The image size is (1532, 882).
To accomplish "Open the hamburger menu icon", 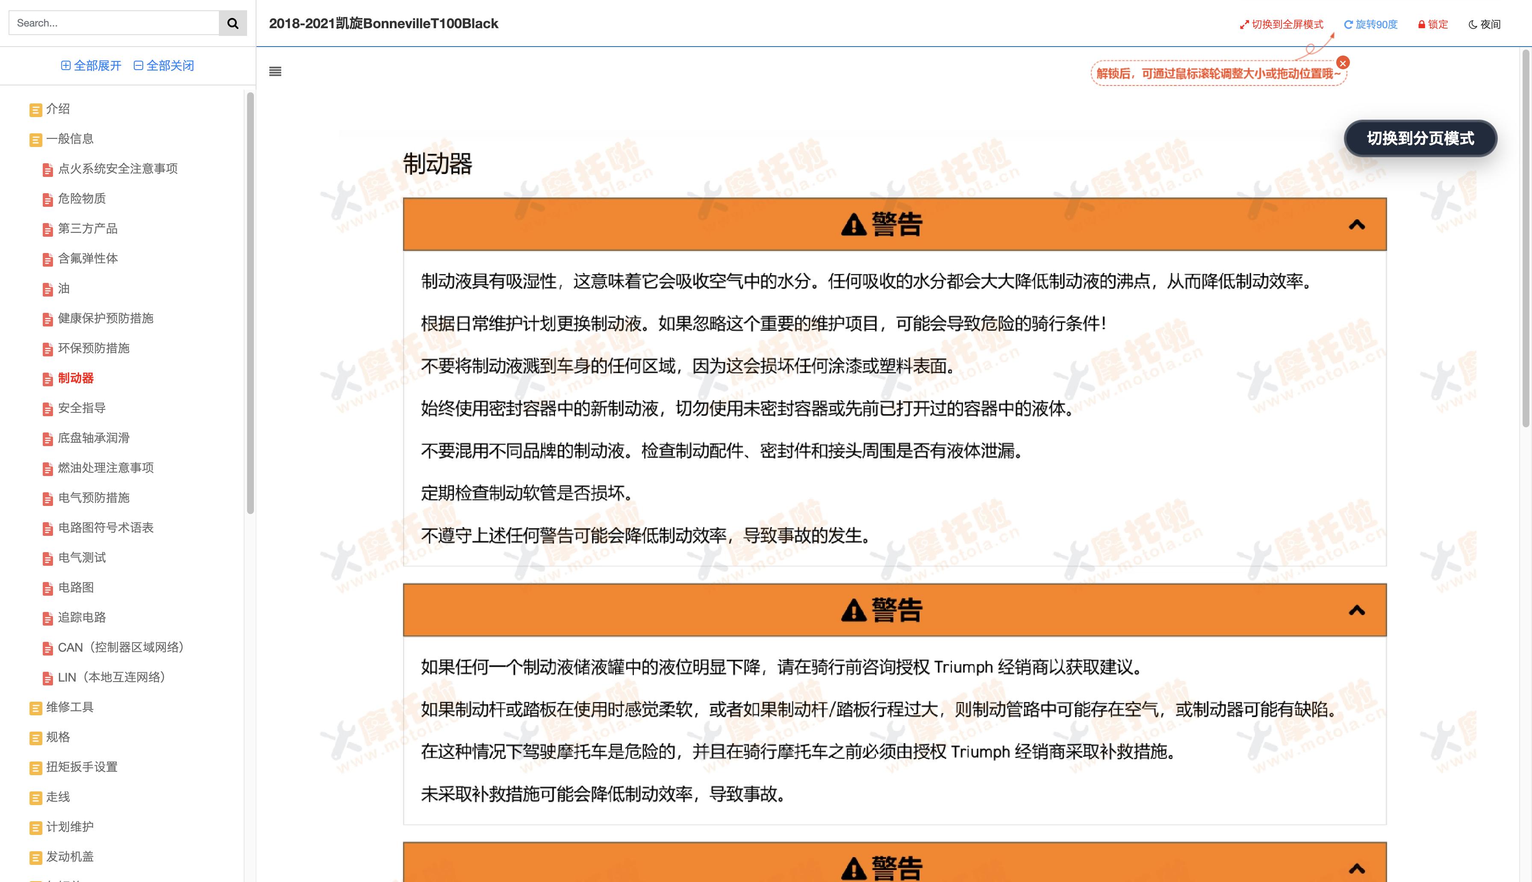I will [x=275, y=71].
